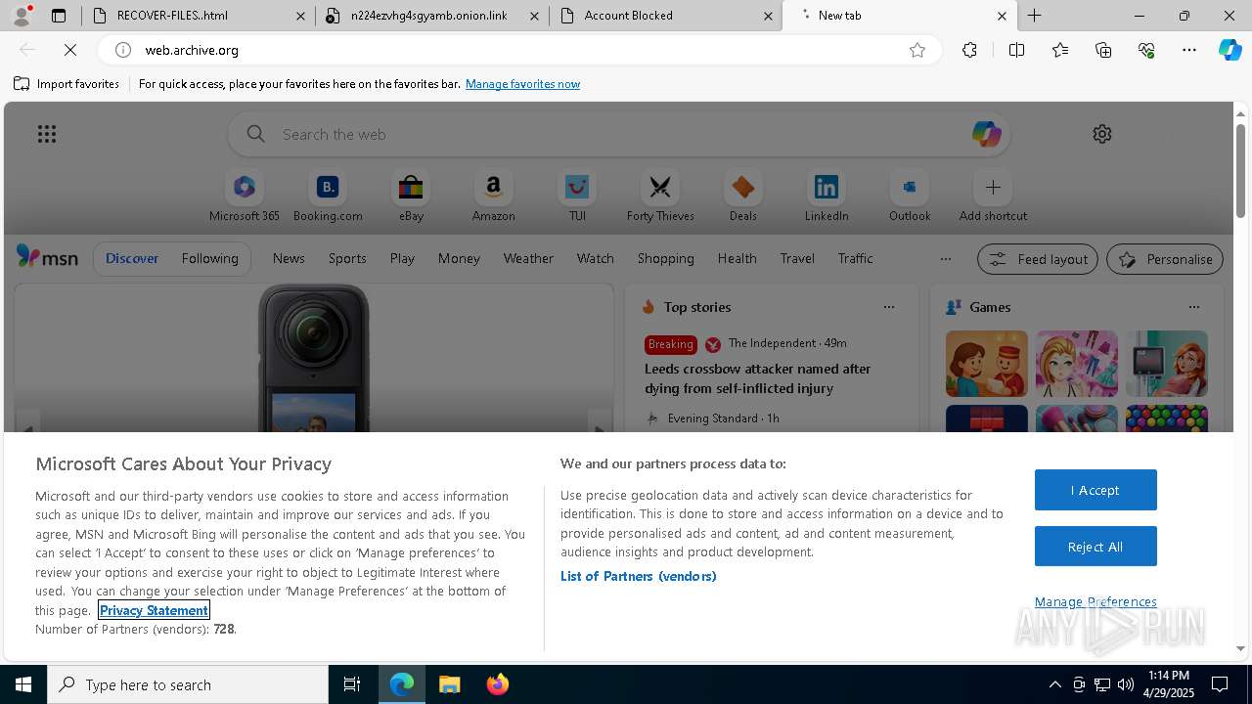
Task: View site information icon in address bar
Action: coord(123,50)
